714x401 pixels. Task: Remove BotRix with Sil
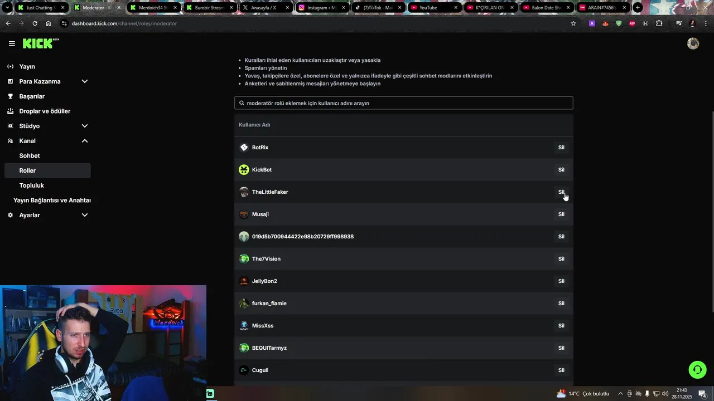point(561,148)
